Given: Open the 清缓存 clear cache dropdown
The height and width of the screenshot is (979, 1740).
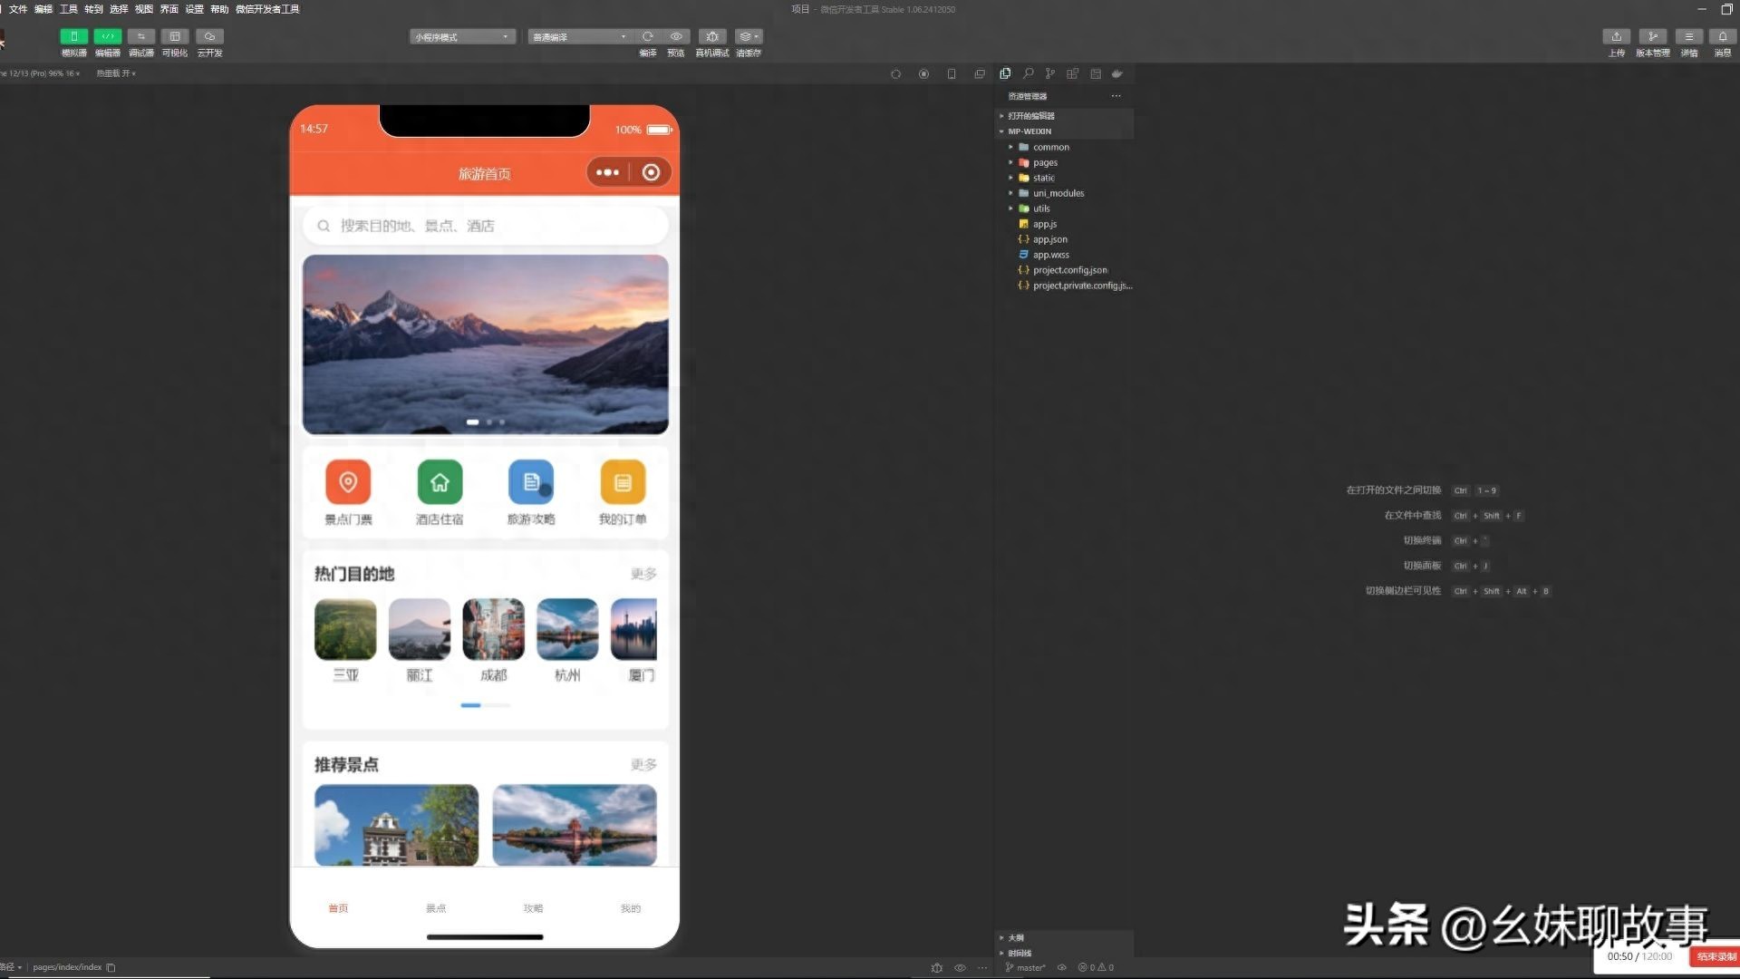Looking at the screenshot, I should pos(749,36).
